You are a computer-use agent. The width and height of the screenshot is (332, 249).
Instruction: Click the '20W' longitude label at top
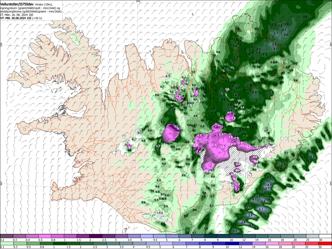coord(138,1)
